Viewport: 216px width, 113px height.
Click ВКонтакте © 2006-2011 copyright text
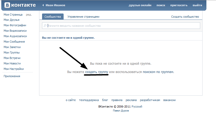pos(114,107)
